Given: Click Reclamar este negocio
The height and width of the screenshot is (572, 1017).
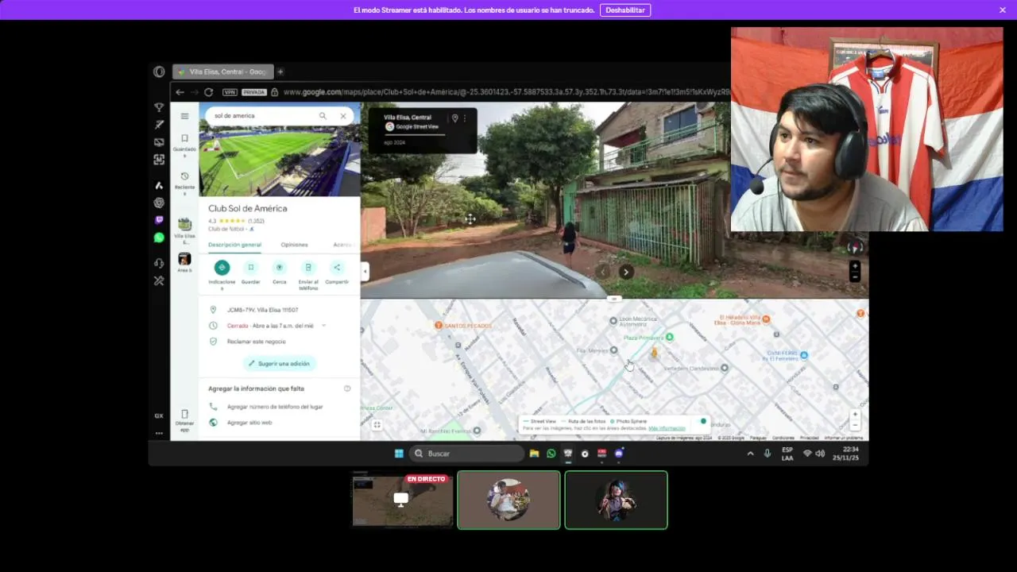Looking at the screenshot, I should point(256,342).
